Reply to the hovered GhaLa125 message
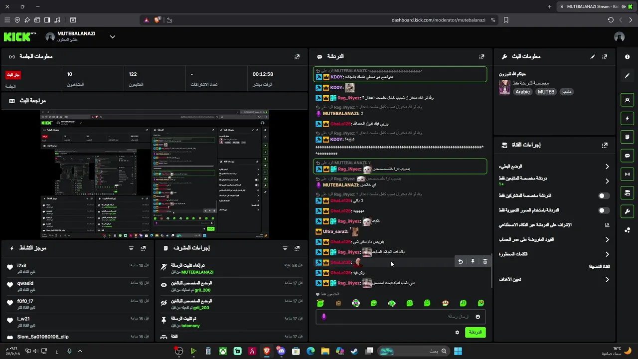 [x=461, y=261]
